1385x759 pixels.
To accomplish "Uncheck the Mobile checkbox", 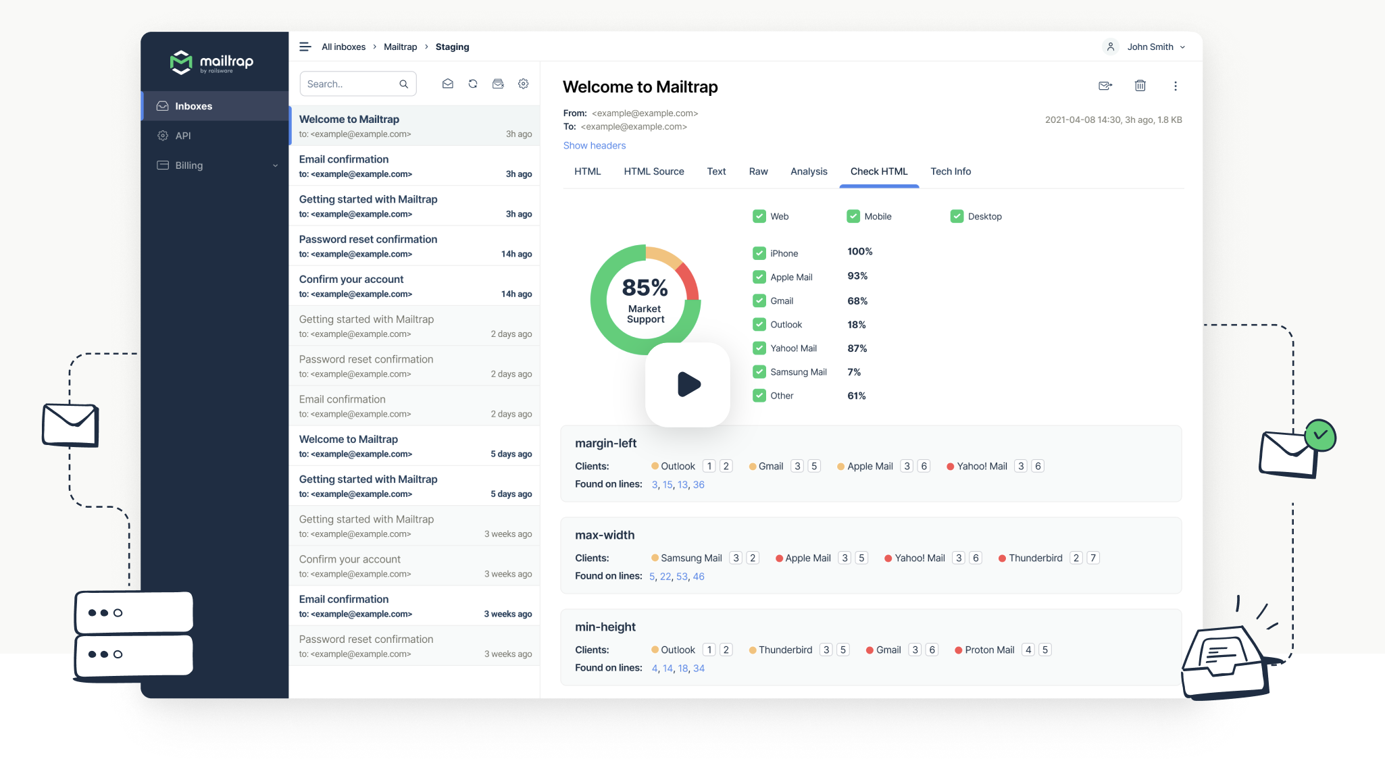I will click(853, 216).
